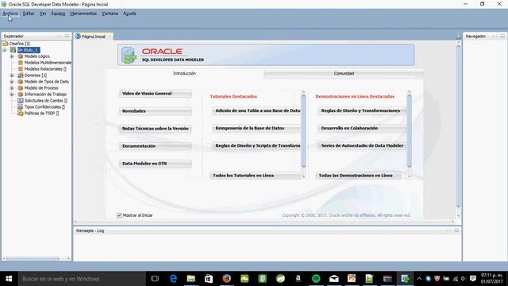This screenshot has width=508, height=286.
Task: Click the Modelo de Proceso icon
Action: coord(21,88)
